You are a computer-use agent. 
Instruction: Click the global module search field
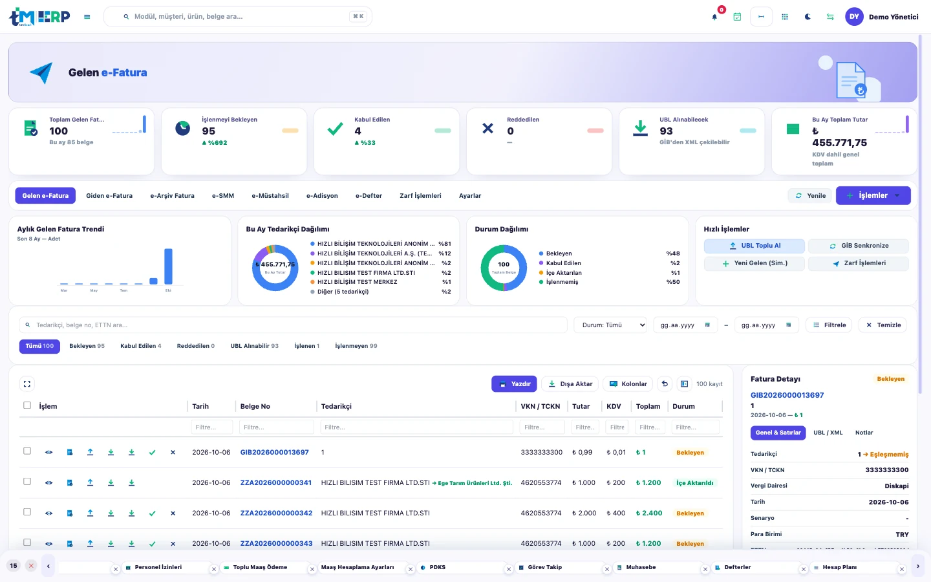click(238, 17)
